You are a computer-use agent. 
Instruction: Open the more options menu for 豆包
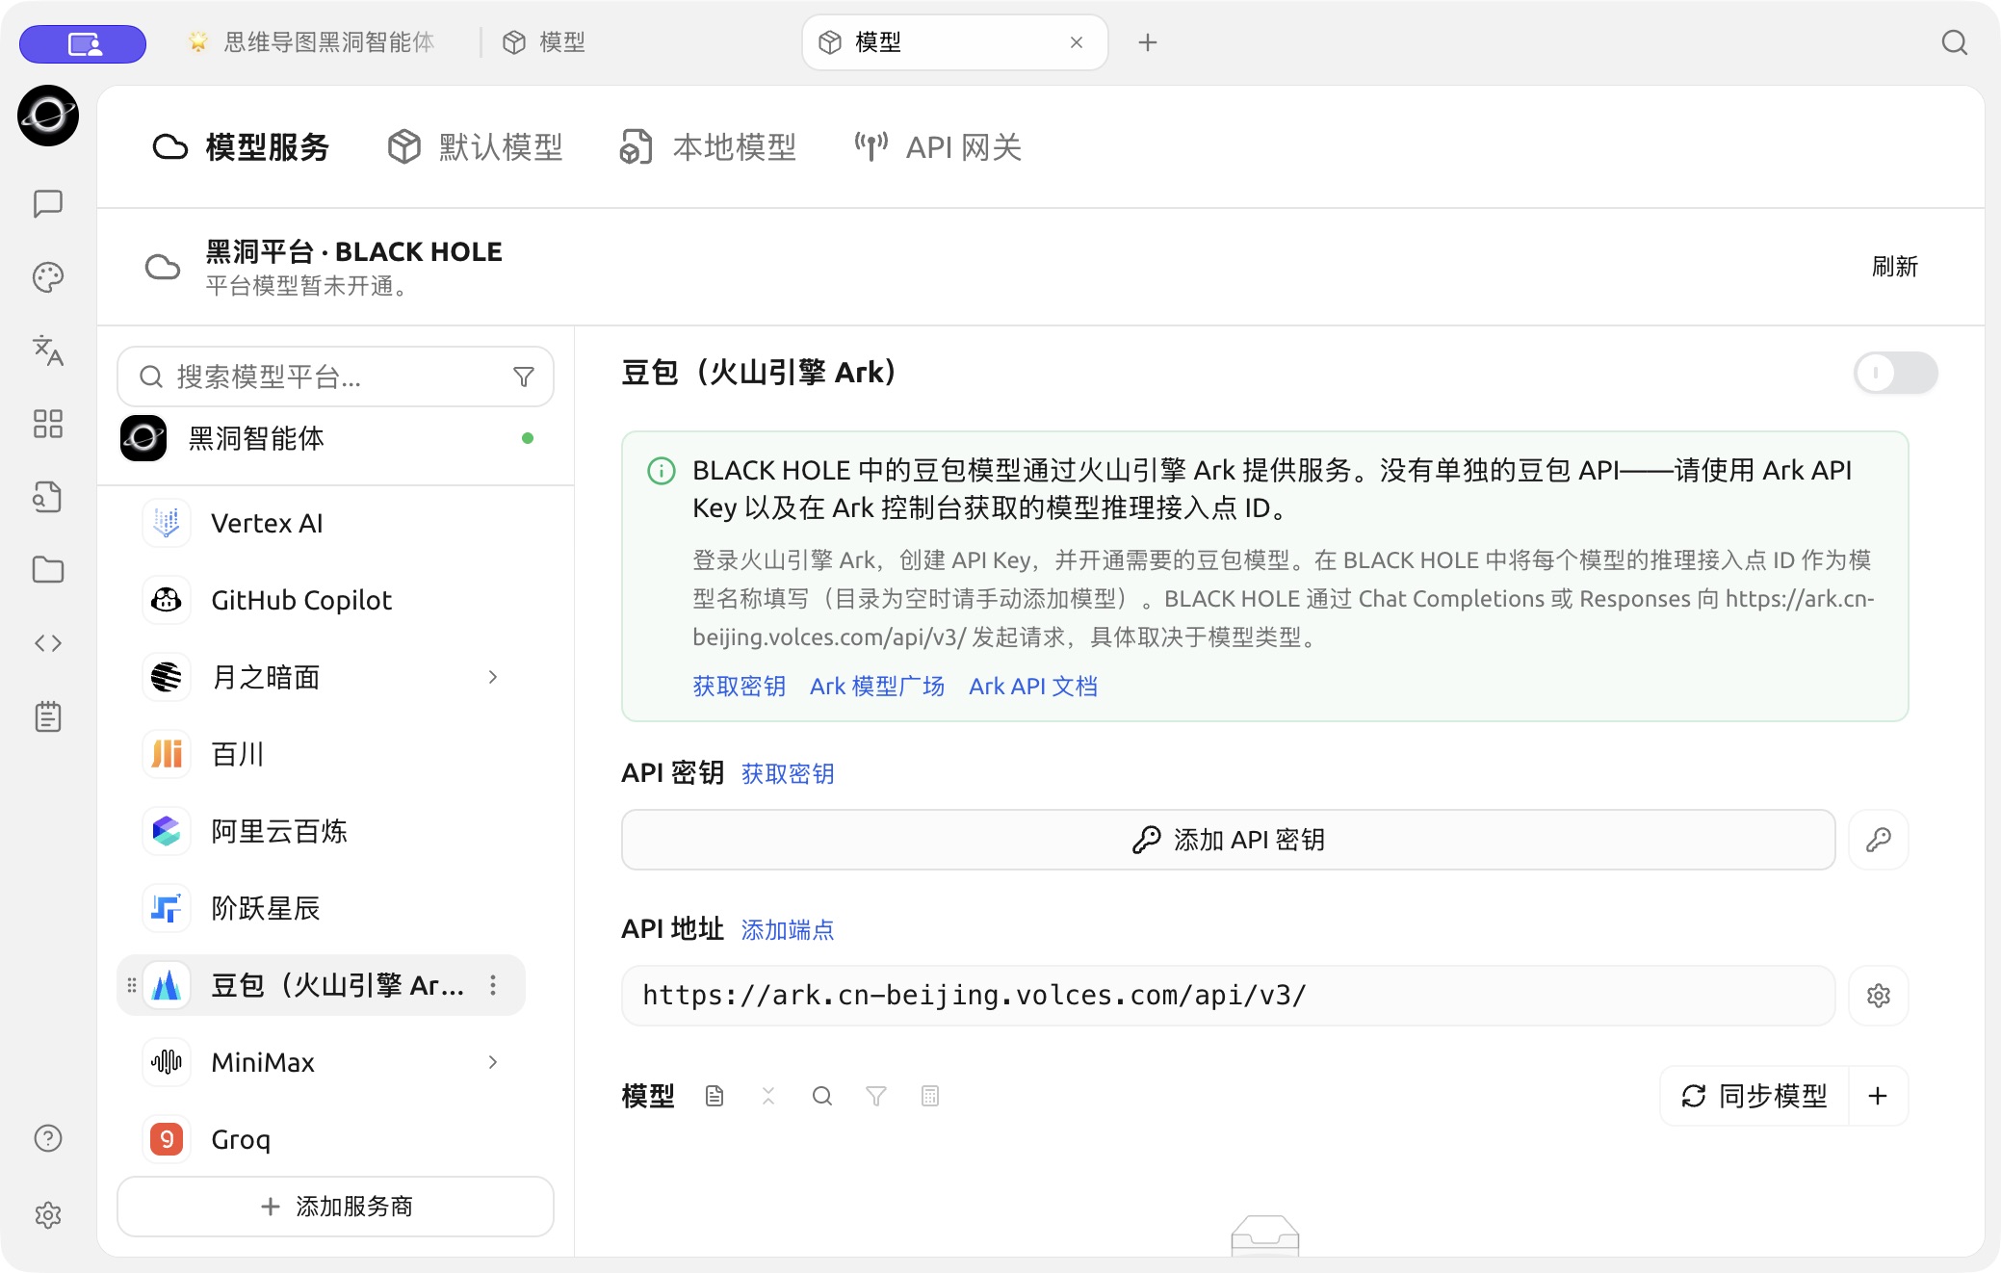tap(493, 985)
